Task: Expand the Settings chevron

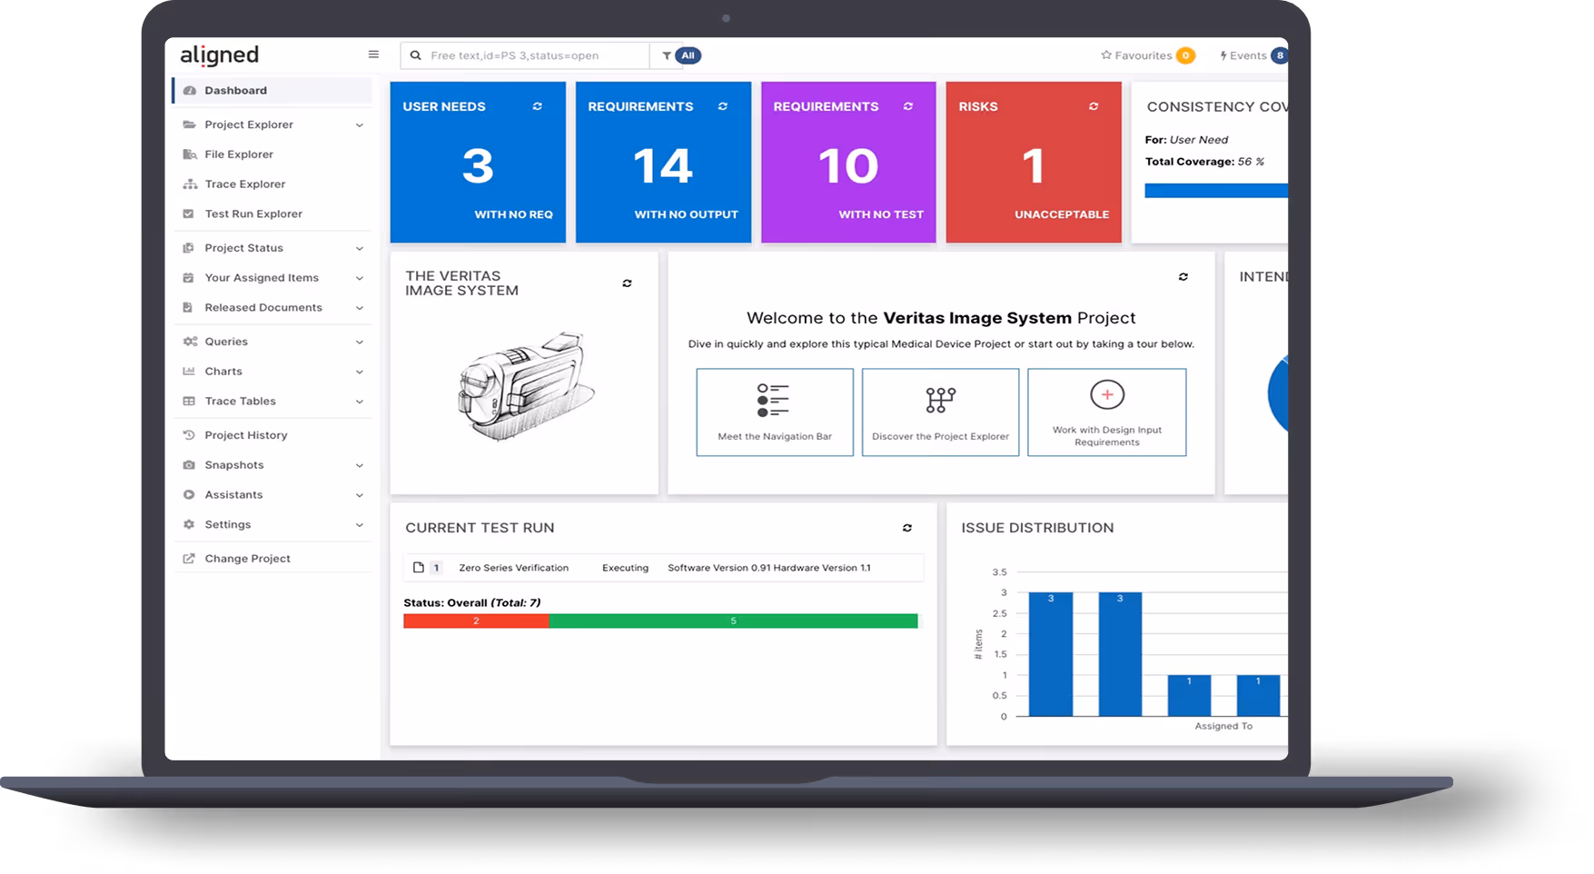Action: pyautogui.click(x=360, y=526)
